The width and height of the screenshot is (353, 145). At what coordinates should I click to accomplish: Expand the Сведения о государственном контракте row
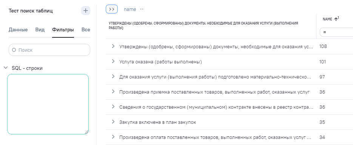coord(113,107)
